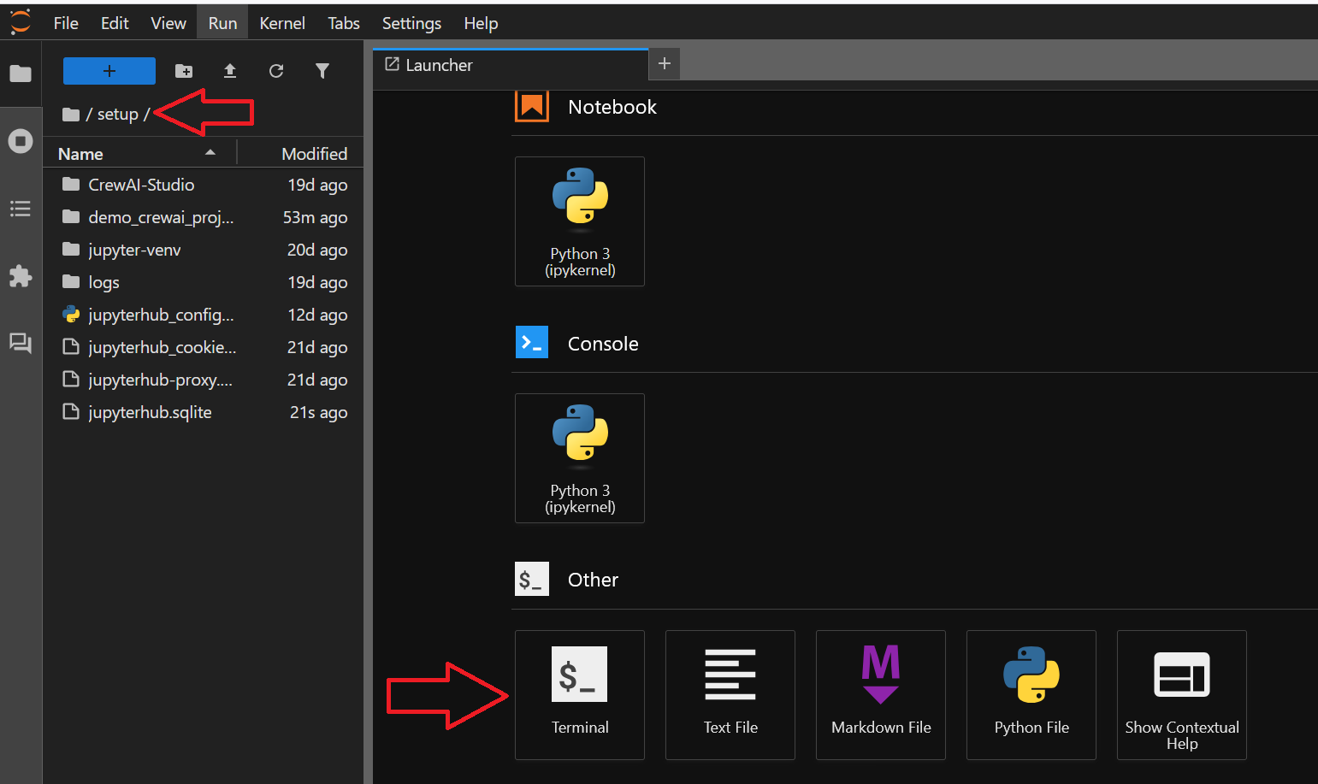
Task: Switch to the Launcher tab
Action: pos(511,65)
